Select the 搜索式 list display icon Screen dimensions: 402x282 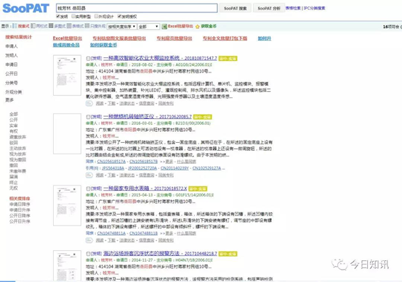(15, 26)
